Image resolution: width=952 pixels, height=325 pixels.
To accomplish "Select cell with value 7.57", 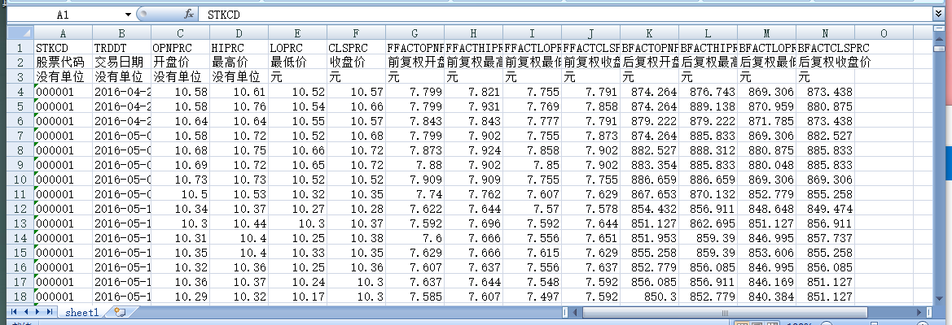I will (533, 209).
